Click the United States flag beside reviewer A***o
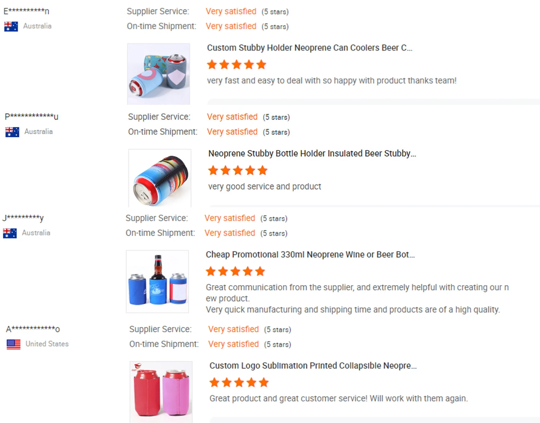 click(x=14, y=344)
